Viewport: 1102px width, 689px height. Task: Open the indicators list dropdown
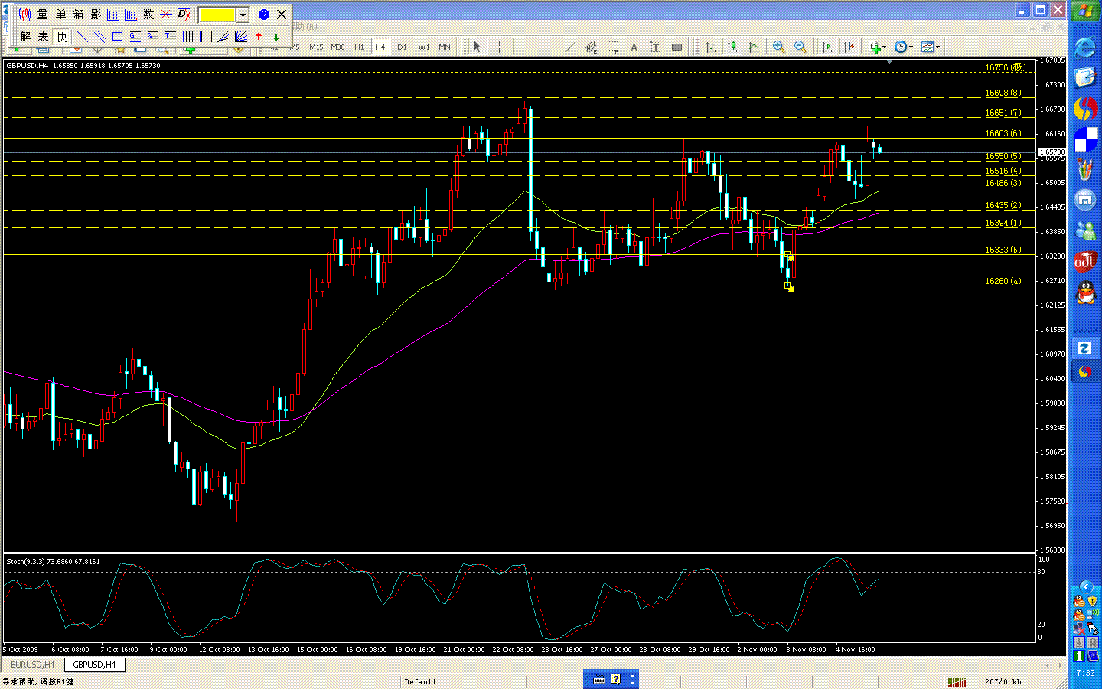[878, 47]
